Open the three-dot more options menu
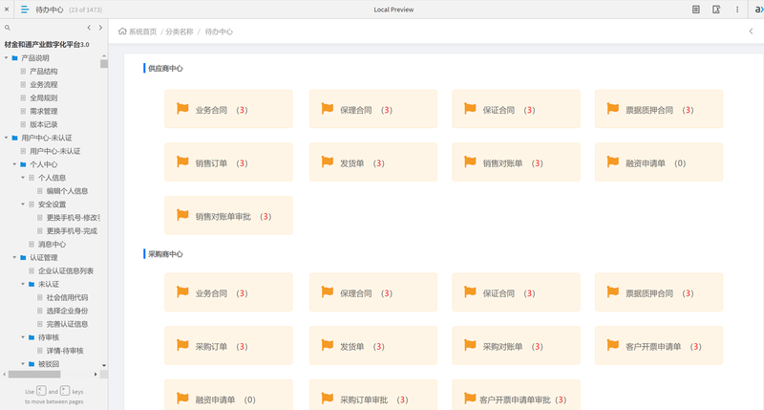This screenshot has height=410, width=764. click(737, 10)
